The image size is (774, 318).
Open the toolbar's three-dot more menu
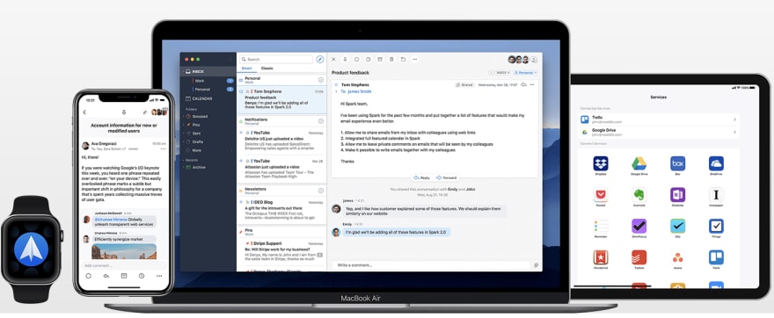[414, 59]
